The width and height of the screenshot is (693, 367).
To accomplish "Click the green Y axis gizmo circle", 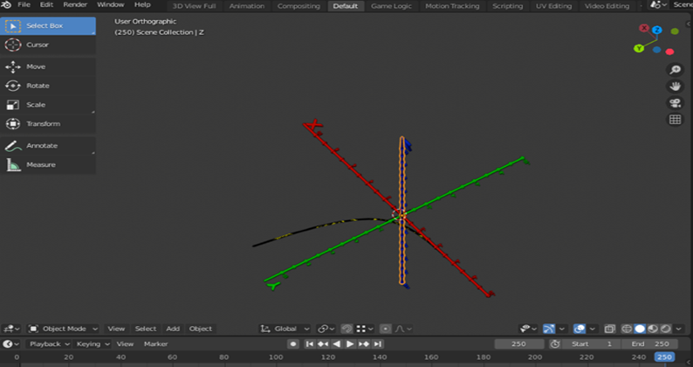I will click(x=639, y=48).
